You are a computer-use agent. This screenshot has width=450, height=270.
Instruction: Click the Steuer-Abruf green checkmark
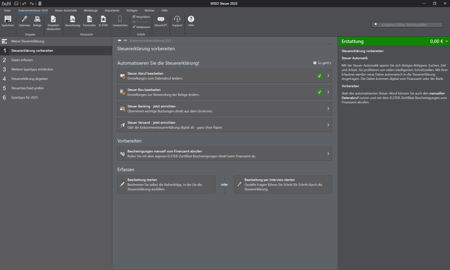(319, 76)
